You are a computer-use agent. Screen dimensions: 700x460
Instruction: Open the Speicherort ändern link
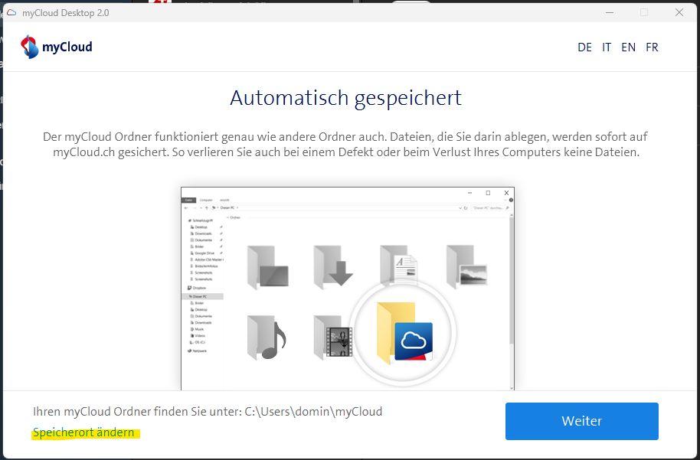(x=83, y=432)
